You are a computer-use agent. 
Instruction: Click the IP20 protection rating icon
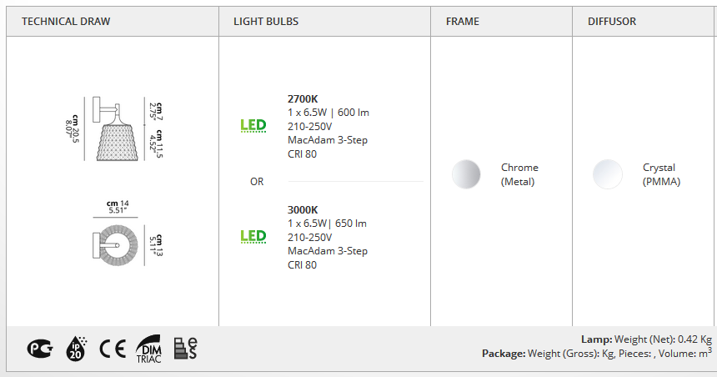point(76,349)
